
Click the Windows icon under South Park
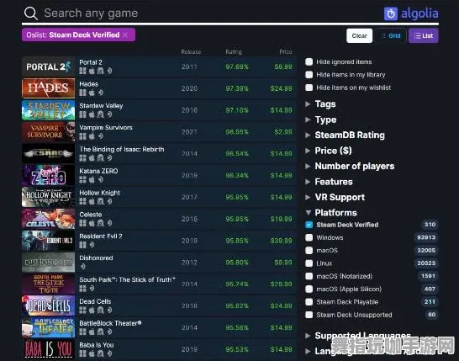(x=83, y=289)
